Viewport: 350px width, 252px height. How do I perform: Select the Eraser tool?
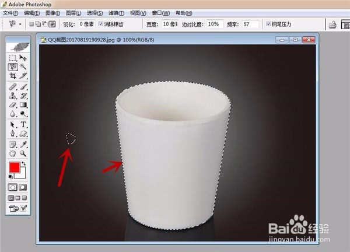tap(12, 104)
